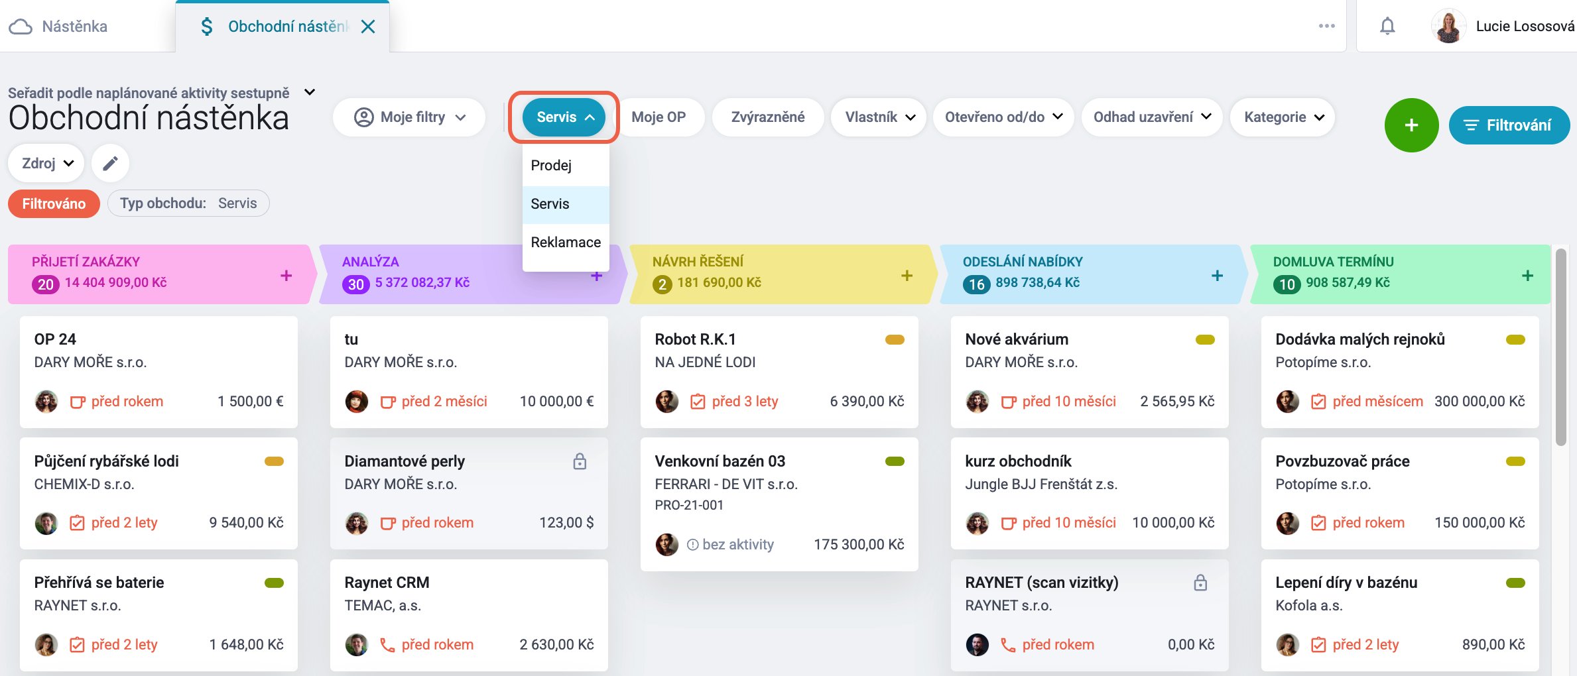Toggle the Zvýrazněné filter
Image resolution: width=1577 pixels, height=676 pixels.
768,117
